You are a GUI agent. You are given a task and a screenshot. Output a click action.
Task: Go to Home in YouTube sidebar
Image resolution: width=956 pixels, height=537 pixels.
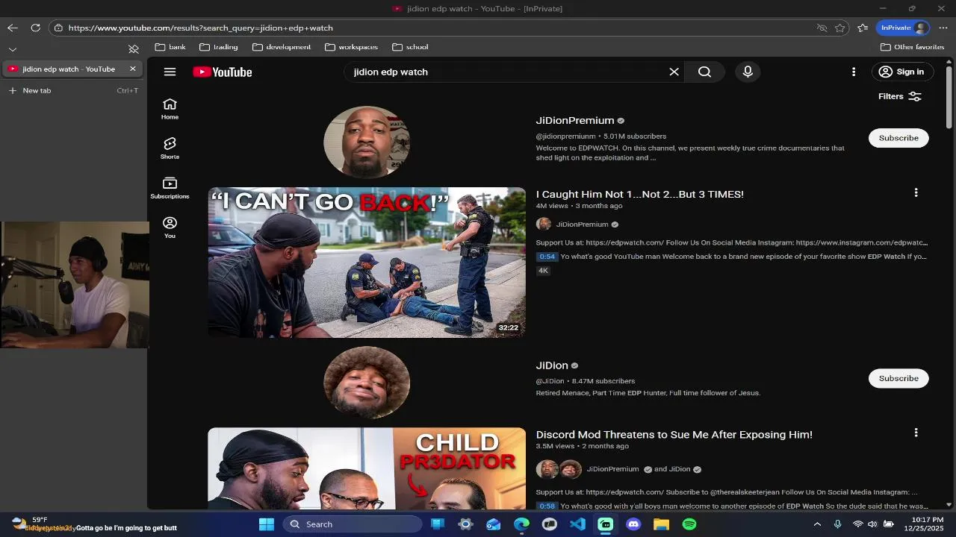[170, 109]
